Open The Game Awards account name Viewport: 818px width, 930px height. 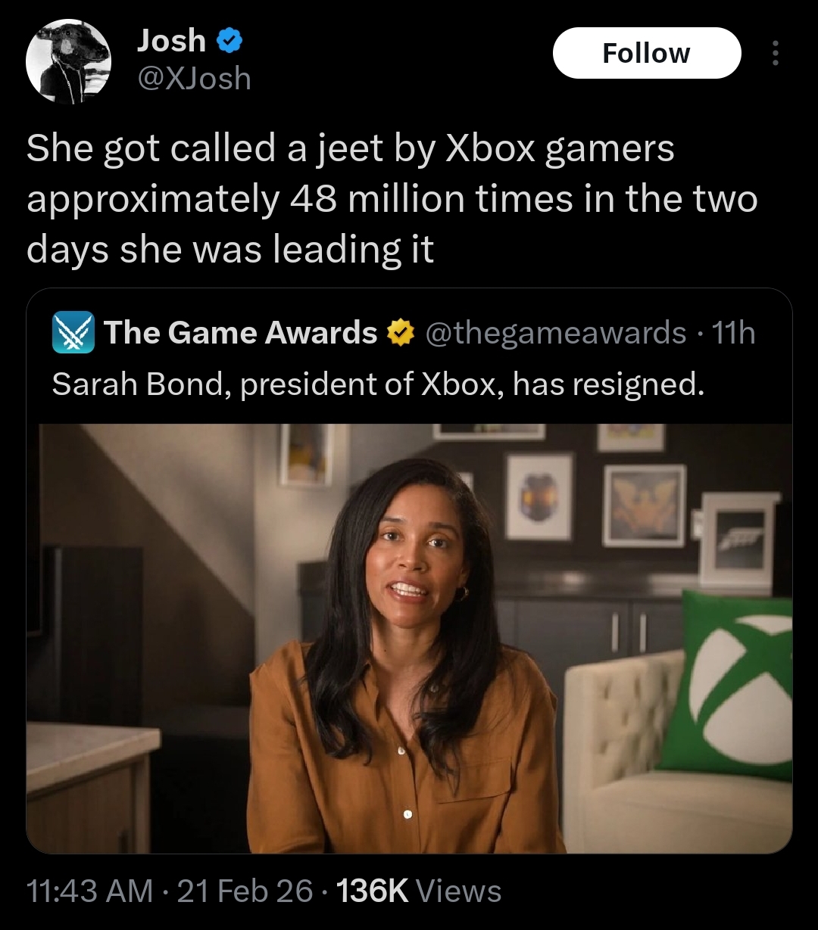point(240,332)
